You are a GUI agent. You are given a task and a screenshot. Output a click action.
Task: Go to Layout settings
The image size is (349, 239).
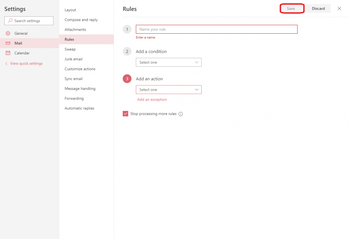86,10
